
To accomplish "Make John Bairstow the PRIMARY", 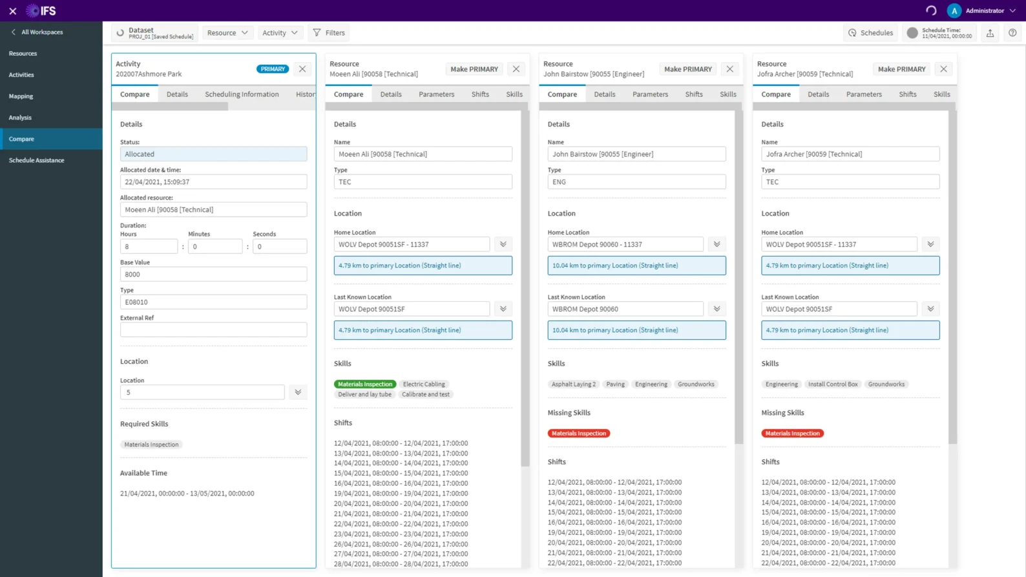I will click(687, 69).
